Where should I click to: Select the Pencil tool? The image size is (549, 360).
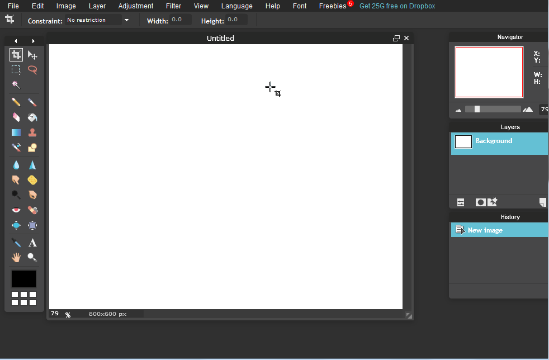(16, 102)
